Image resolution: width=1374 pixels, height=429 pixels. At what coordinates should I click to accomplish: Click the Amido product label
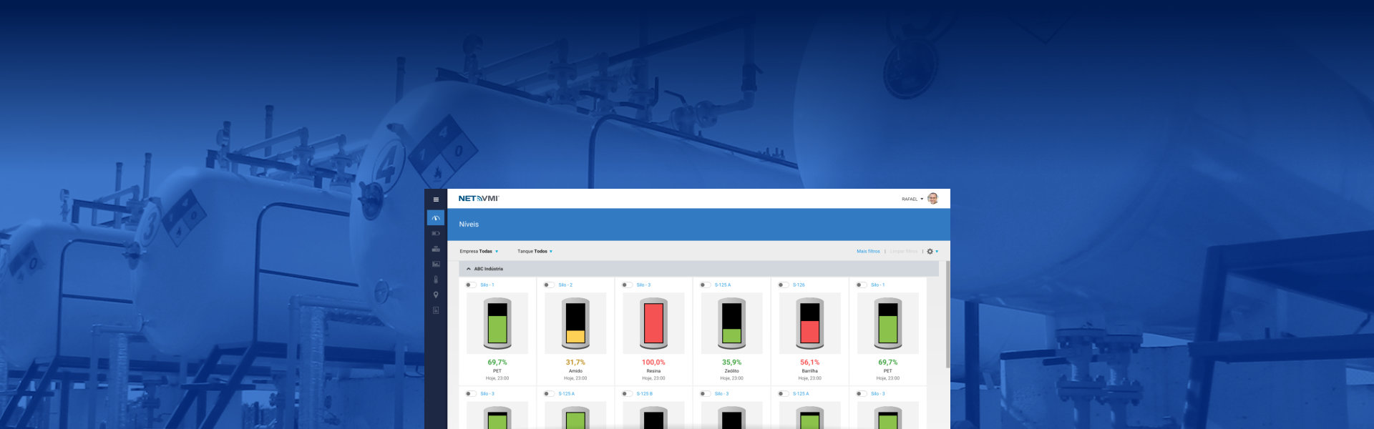tap(575, 371)
